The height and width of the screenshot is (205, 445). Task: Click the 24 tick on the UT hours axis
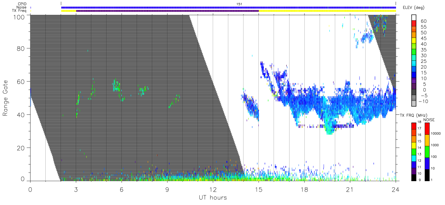click(x=396, y=189)
